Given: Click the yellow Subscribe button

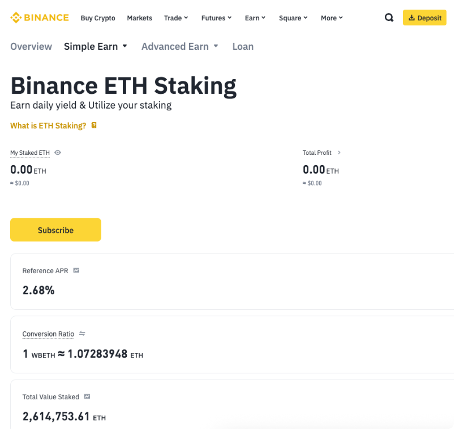Looking at the screenshot, I should point(55,230).
